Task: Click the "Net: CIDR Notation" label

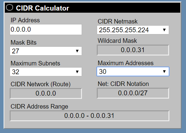Action: coord(123,84)
